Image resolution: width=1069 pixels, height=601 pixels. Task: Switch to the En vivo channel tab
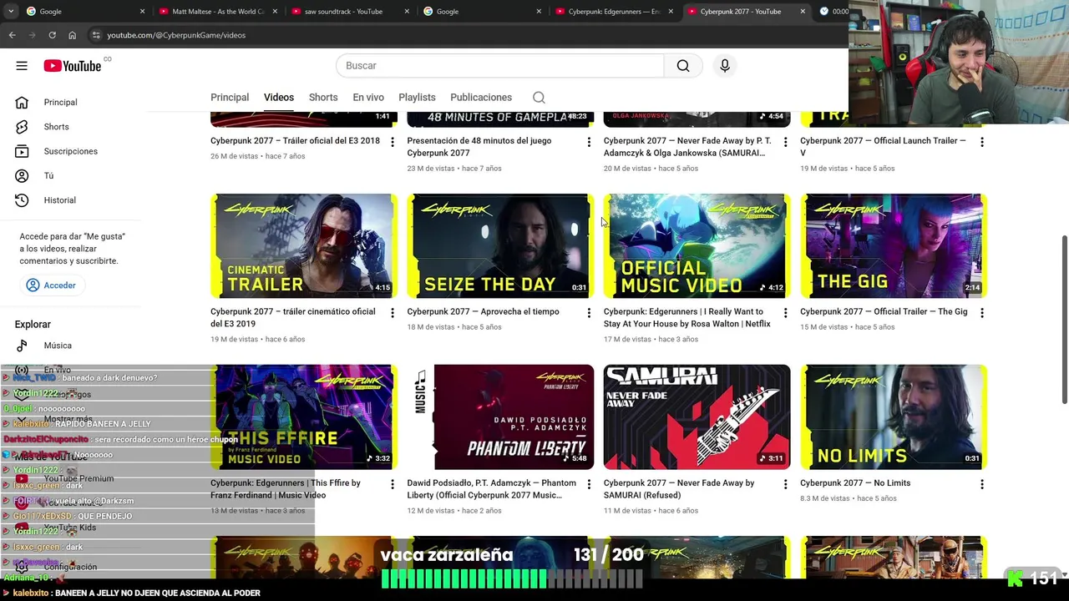pyautogui.click(x=368, y=98)
